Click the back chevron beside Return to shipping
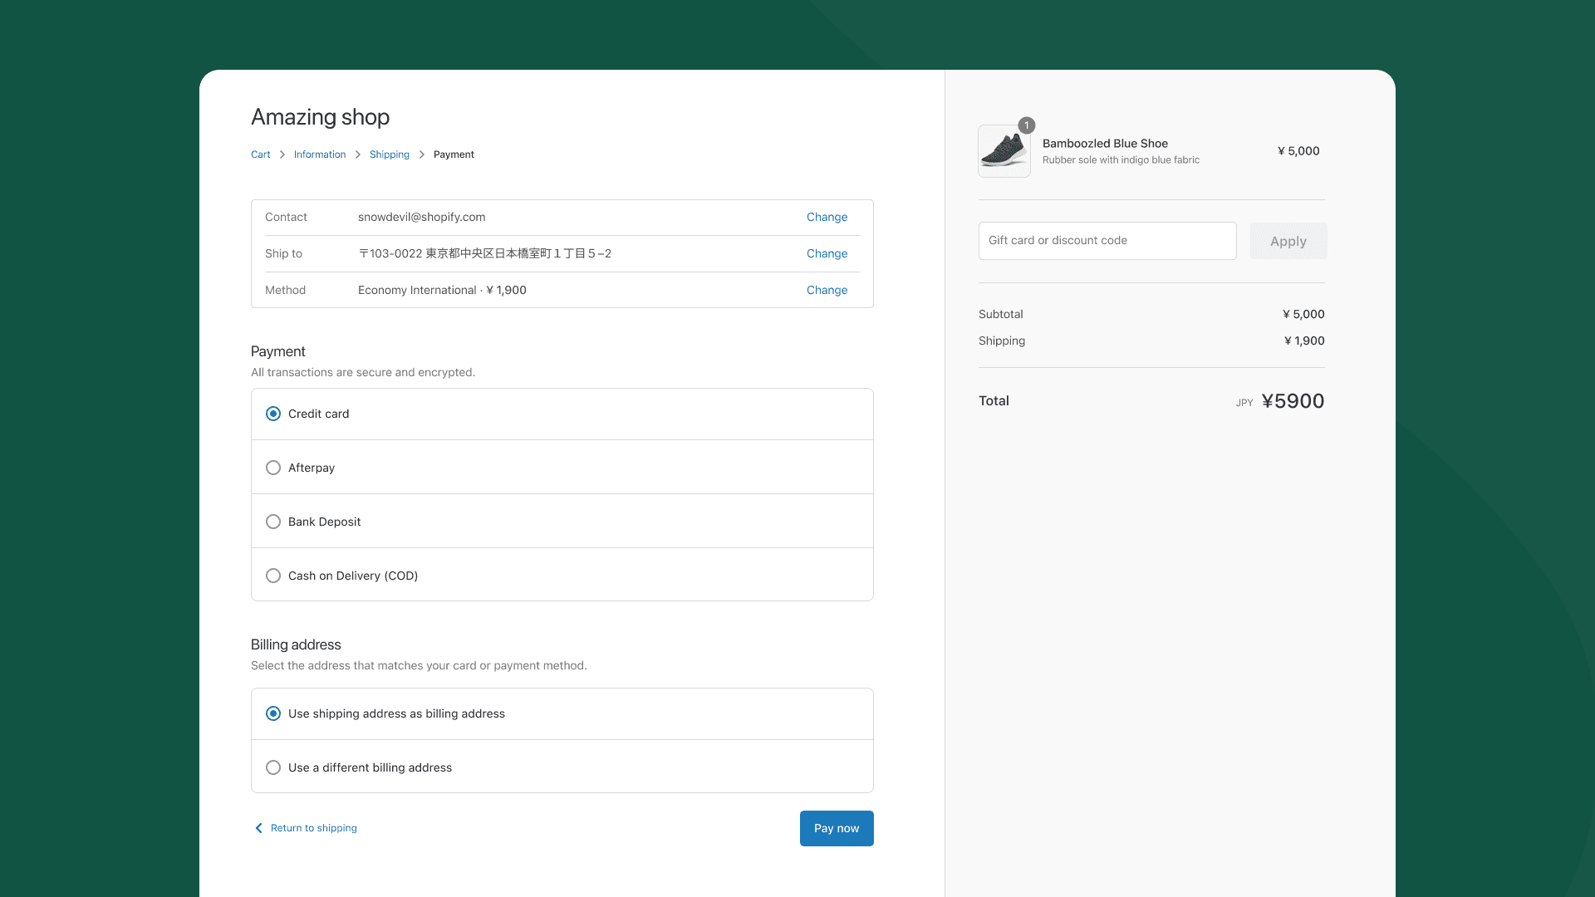Screen dimensions: 1595x897 [x=258, y=828]
